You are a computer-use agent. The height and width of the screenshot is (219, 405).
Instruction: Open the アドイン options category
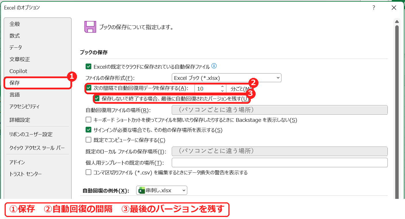pyautogui.click(x=38, y=162)
